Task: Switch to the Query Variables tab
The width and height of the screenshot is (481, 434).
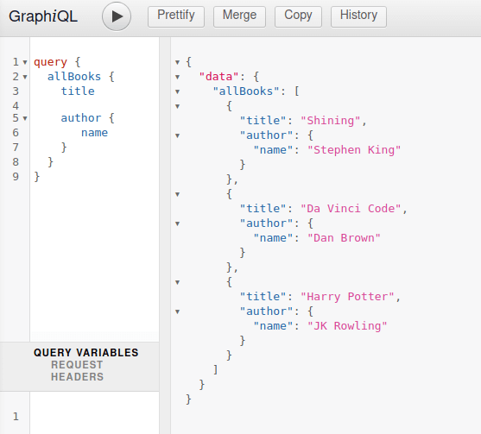Action: 86,353
